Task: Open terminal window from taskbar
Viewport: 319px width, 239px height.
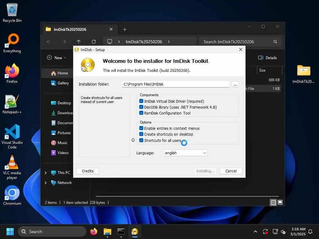Action: [121, 232]
